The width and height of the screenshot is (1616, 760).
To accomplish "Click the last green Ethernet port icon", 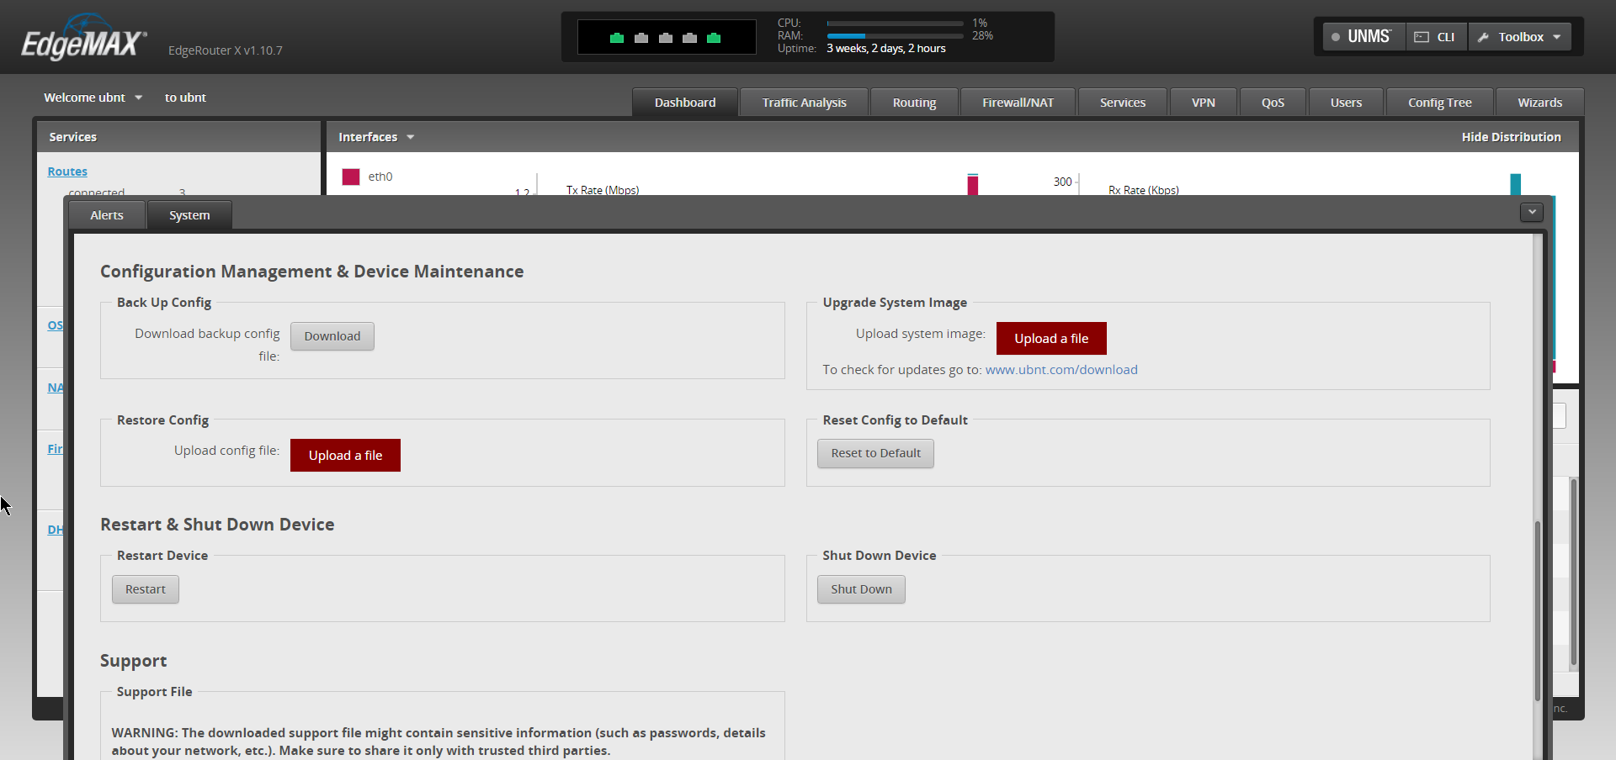I will pyautogui.click(x=714, y=38).
